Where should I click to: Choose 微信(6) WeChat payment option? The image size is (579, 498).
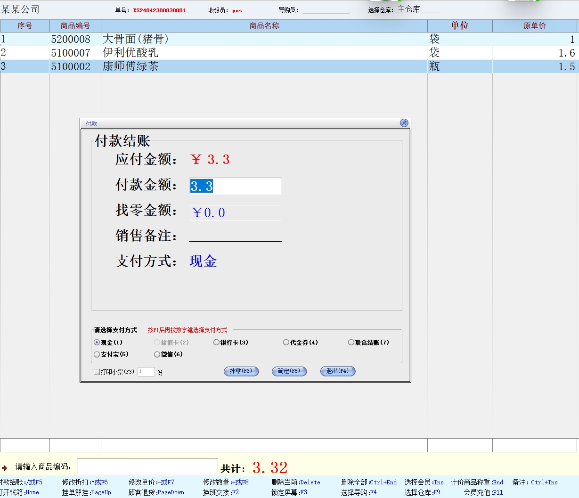pos(157,354)
